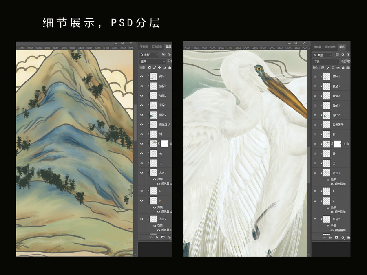Click link layers icon at left panel bottom

(151, 238)
